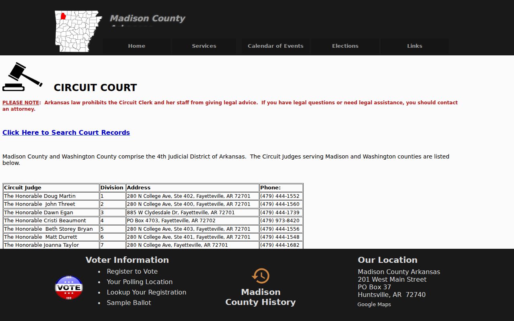Click the history clock icon
This screenshot has height=321, width=514.
click(x=261, y=276)
